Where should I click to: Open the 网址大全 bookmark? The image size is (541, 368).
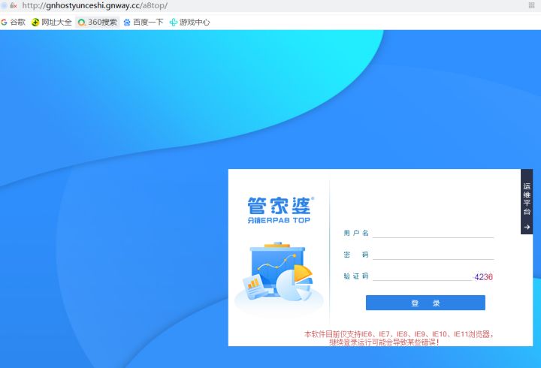pyautogui.click(x=52, y=22)
